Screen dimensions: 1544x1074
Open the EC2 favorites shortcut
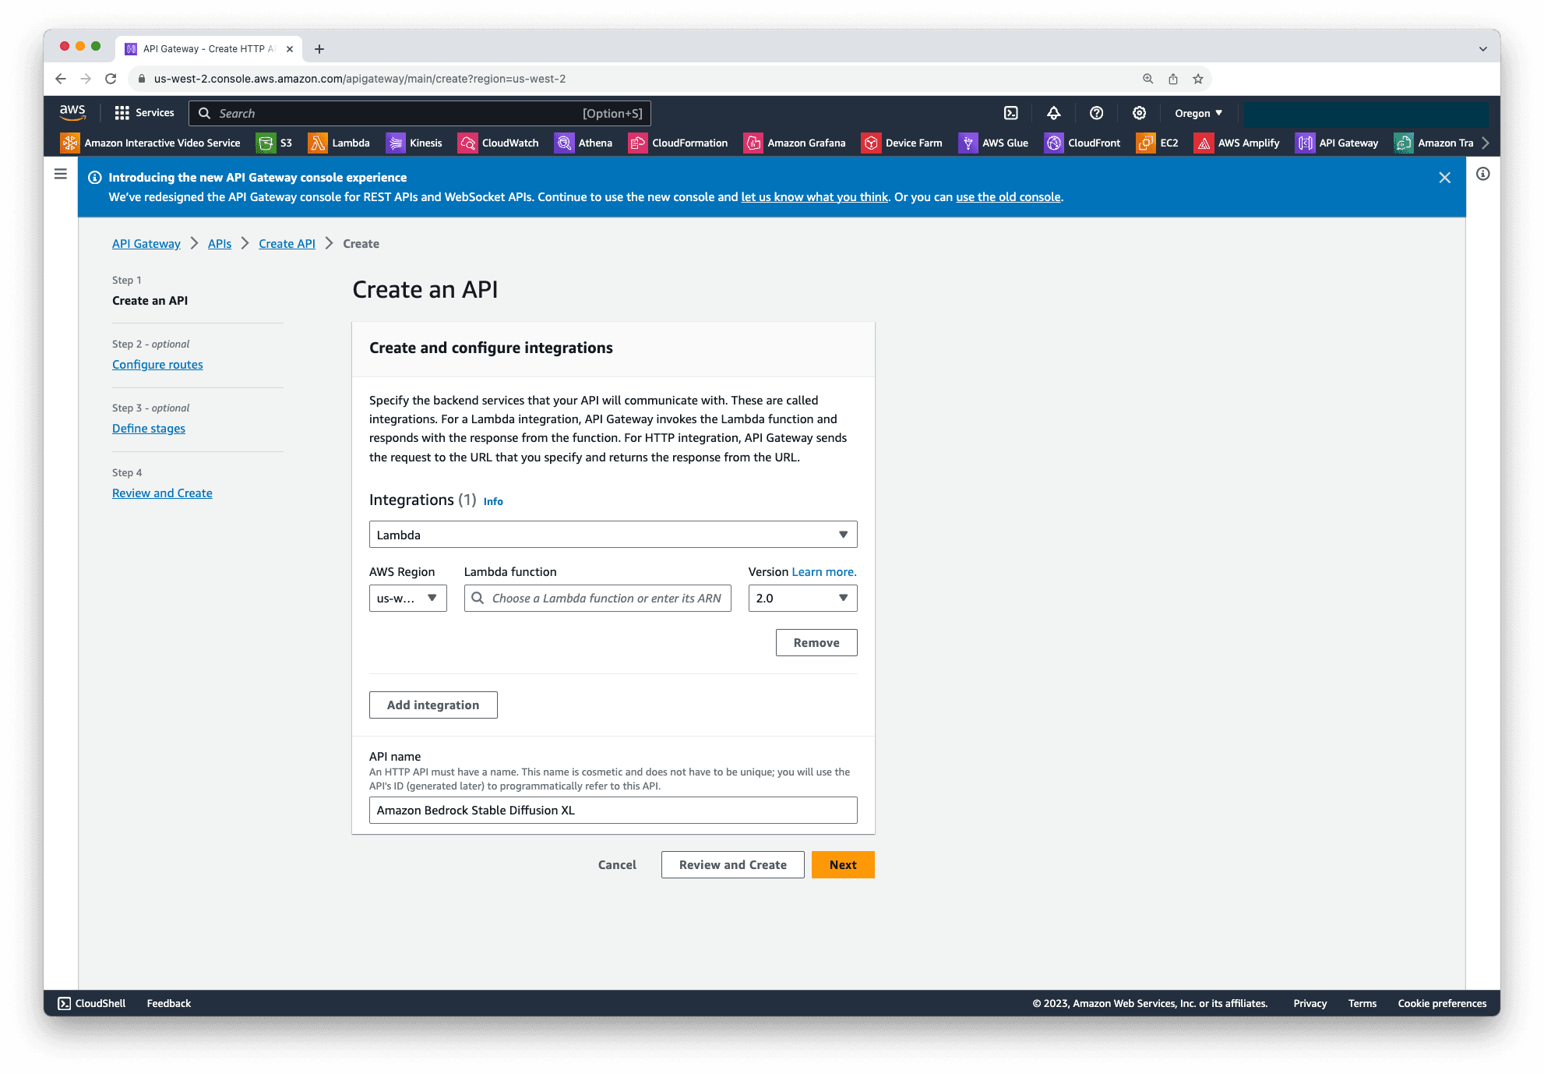tap(1158, 143)
